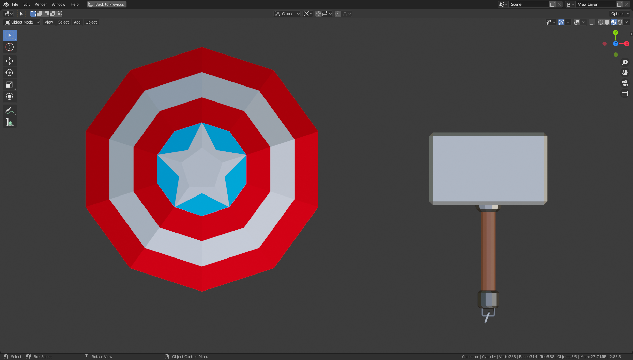Switch viewport to Wireframe shading
The height and width of the screenshot is (360, 633).
tap(600, 22)
